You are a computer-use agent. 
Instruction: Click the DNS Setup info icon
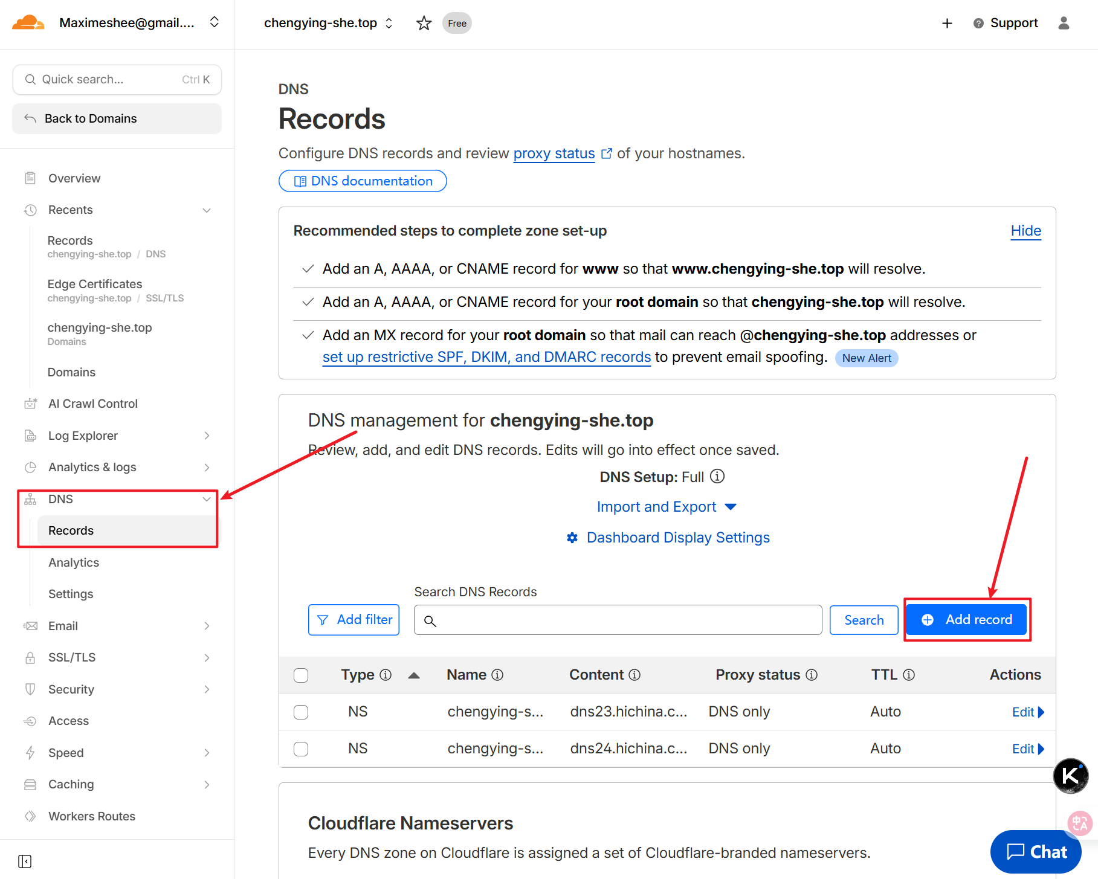717,477
